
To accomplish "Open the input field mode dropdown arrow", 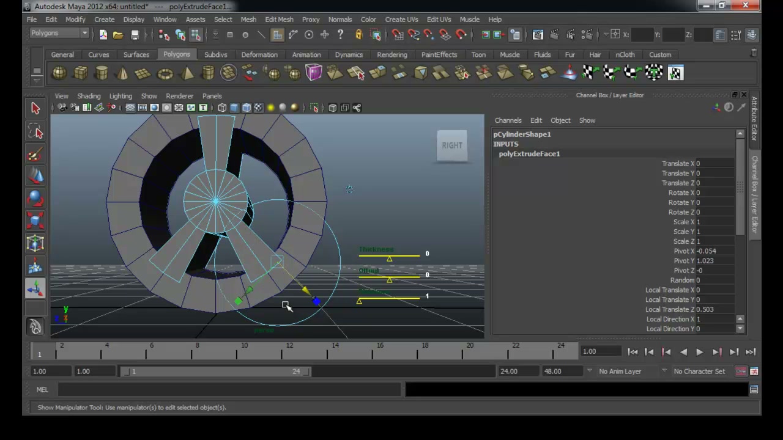I will 607,35.
